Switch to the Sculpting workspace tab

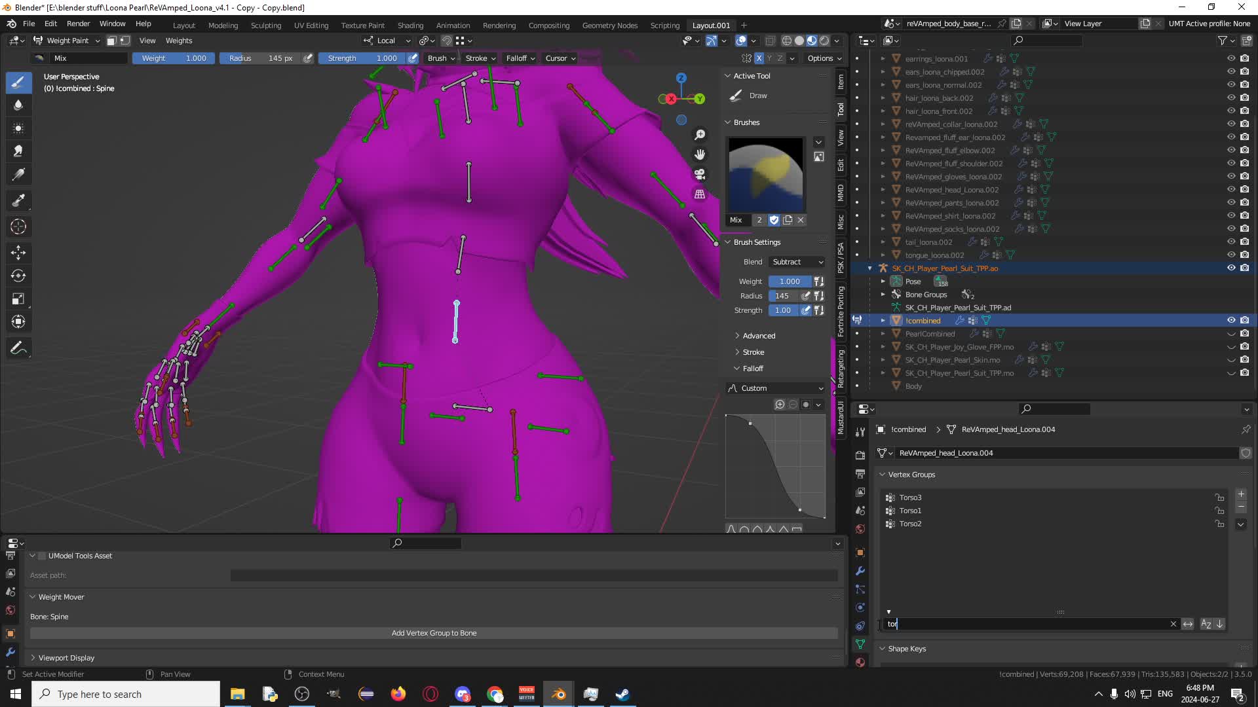coord(265,26)
